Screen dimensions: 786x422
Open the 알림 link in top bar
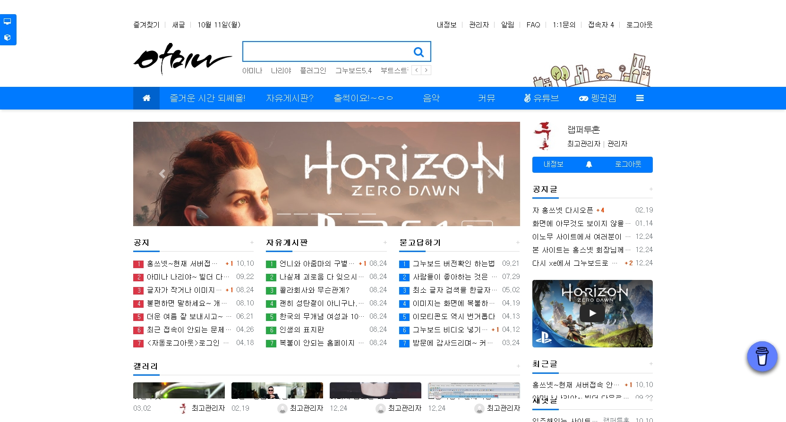508,25
